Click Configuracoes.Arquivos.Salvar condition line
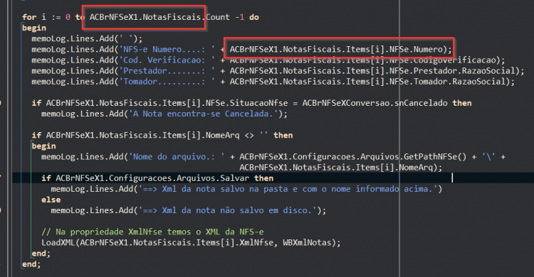This screenshot has height=277, width=534. pyautogui.click(x=157, y=178)
